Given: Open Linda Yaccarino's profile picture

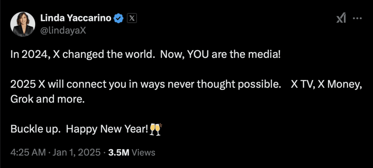Looking at the screenshot, I should (23, 24).
